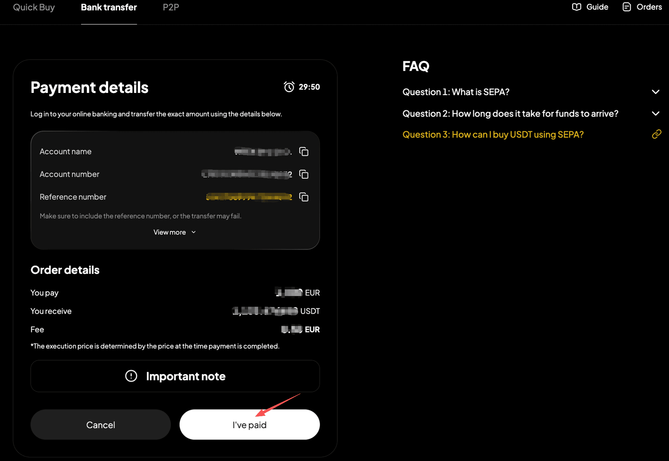This screenshot has height=461, width=669.
Task: Switch to the Quick Buy tab
Action: click(34, 7)
